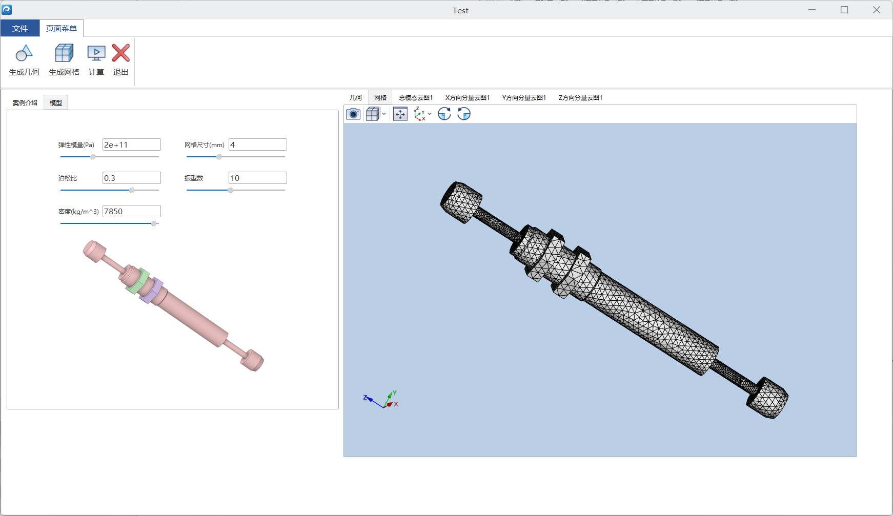Click the app logo icon in title bar
This screenshot has height=516, width=893.
pos(7,10)
